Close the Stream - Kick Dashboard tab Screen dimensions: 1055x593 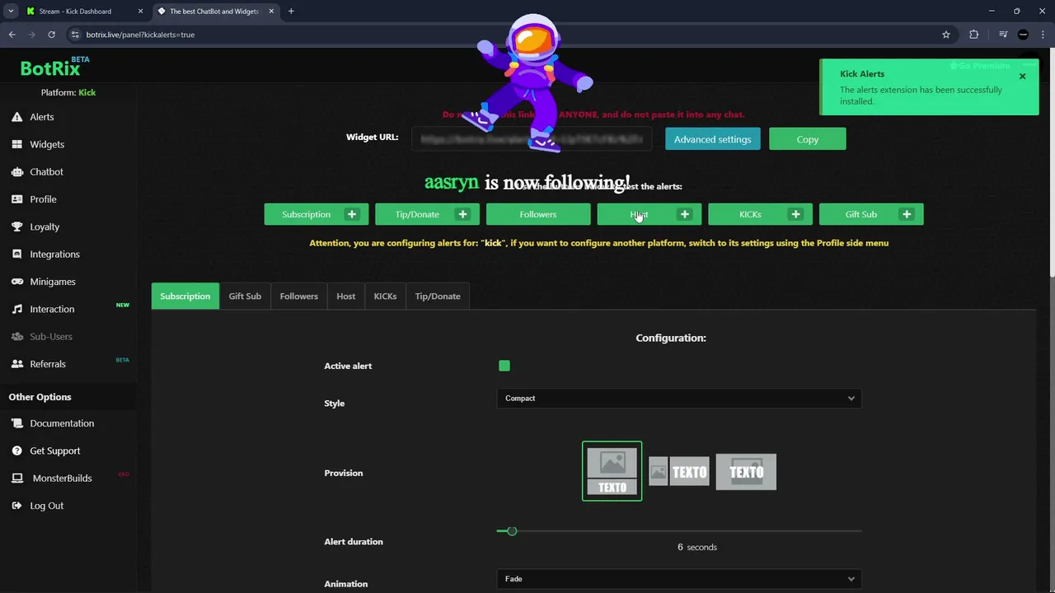tap(140, 12)
